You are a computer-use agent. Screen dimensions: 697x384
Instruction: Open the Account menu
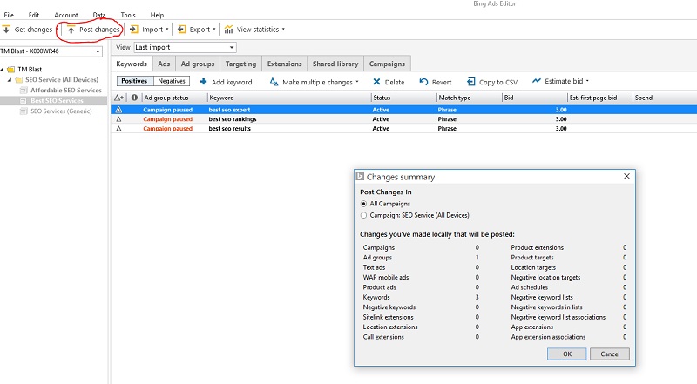tap(66, 15)
